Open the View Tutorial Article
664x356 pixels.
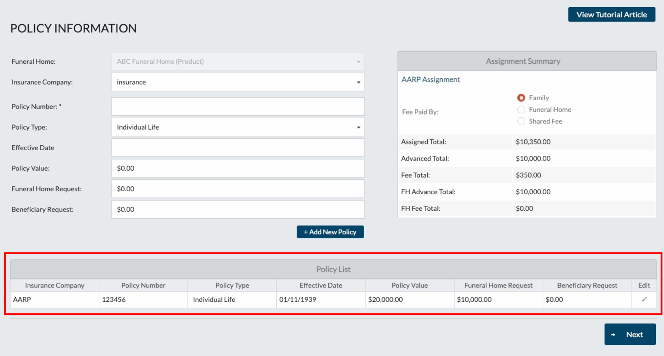tap(611, 14)
